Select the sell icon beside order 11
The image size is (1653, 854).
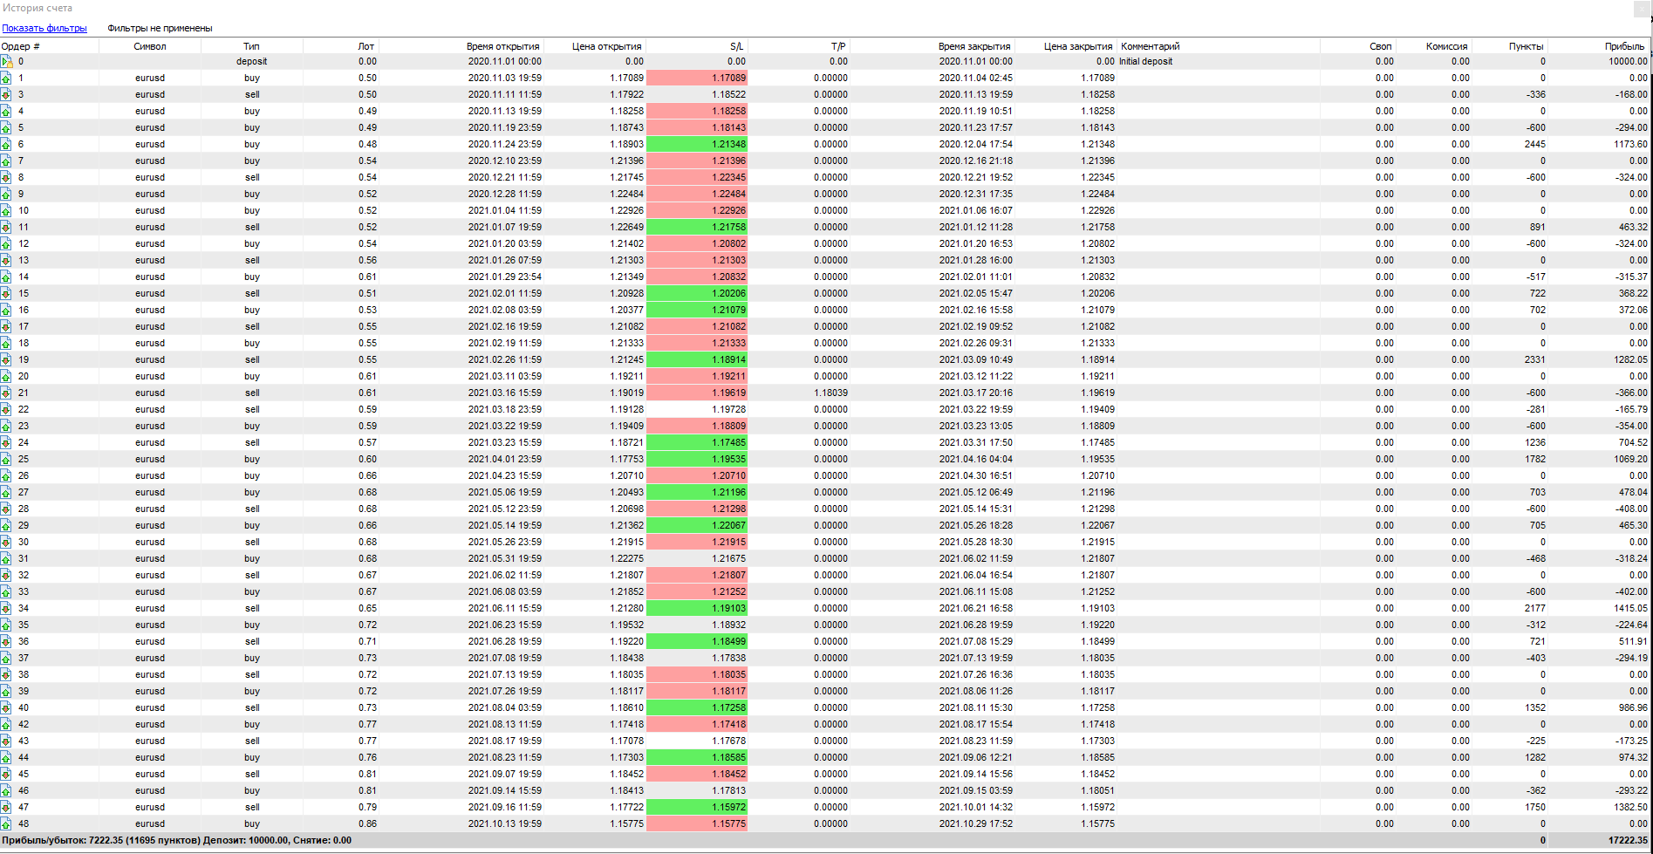tap(6, 228)
